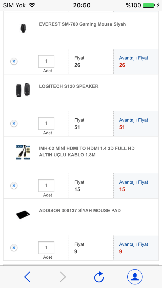Open the user profile icon
The width and height of the screenshot is (162, 288).
[x=135, y=277]
